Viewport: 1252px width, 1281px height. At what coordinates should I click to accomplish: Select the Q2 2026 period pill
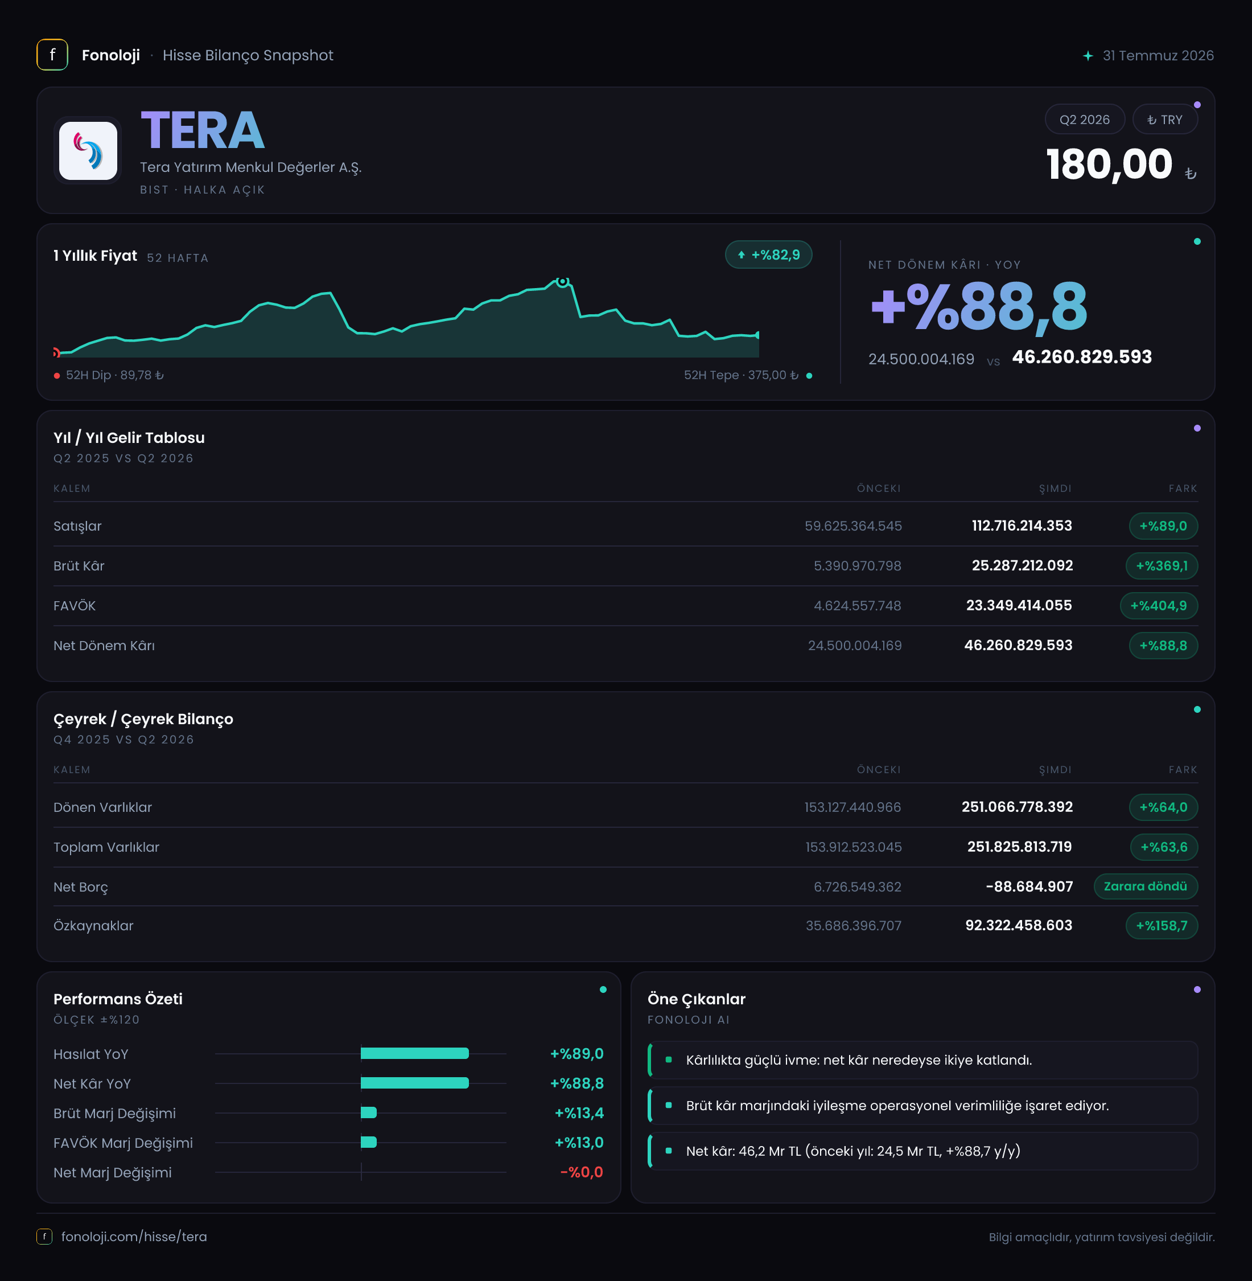1084,120
